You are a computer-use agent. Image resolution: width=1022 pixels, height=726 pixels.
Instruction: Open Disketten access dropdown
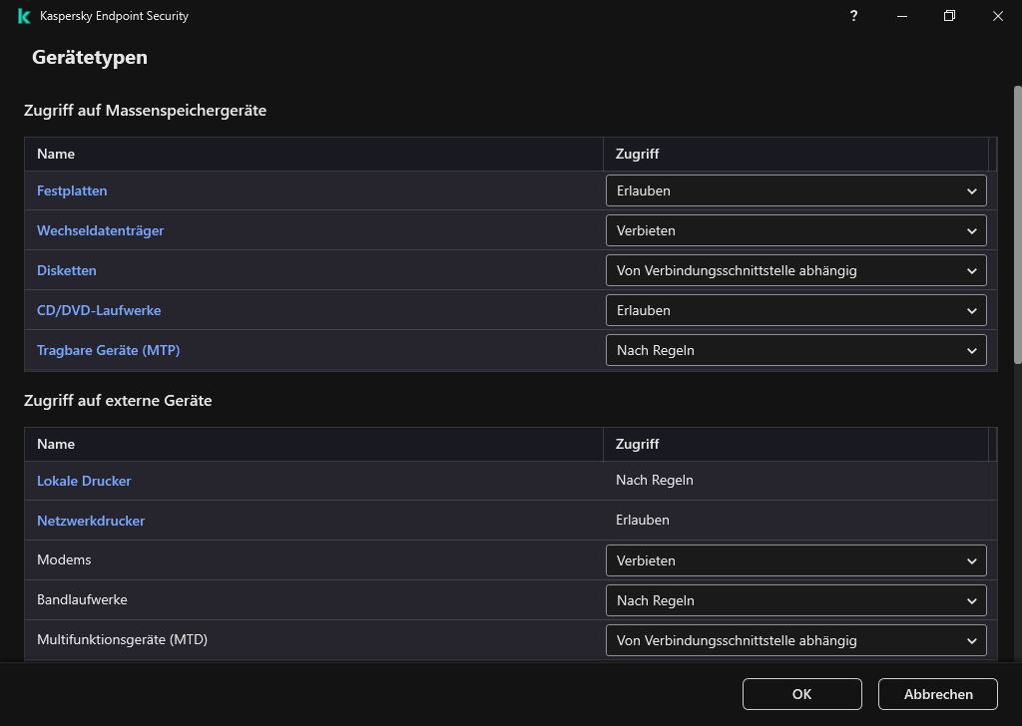[x=795, y=270]
